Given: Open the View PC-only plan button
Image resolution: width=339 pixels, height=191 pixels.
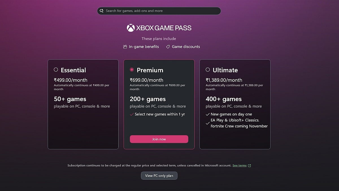Looking at the screenshot, I should (x=159, y=176).
